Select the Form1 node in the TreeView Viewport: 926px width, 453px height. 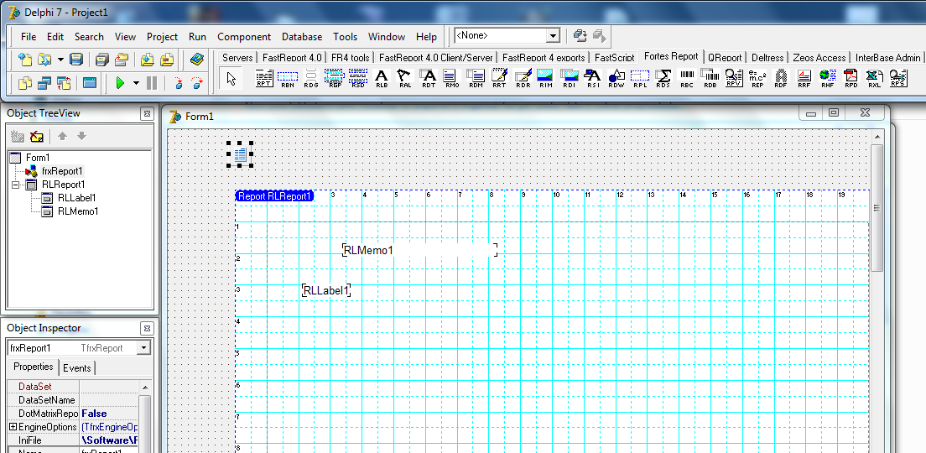pos(38,158)
